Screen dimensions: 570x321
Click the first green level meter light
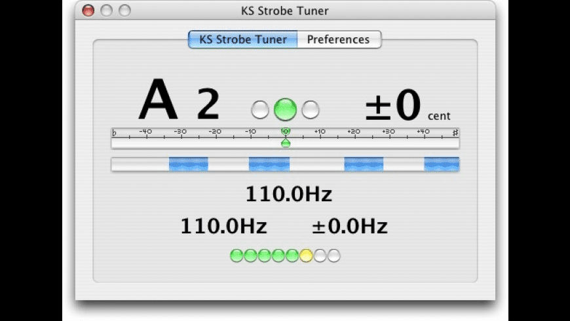[x=237, y=255]
